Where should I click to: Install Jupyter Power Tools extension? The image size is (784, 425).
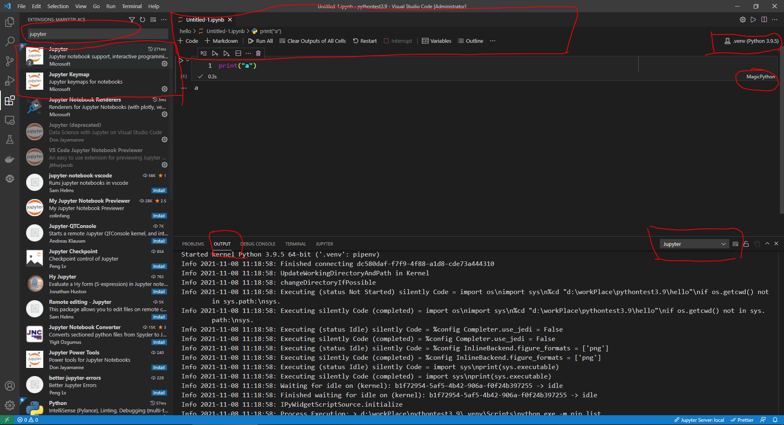159,367
